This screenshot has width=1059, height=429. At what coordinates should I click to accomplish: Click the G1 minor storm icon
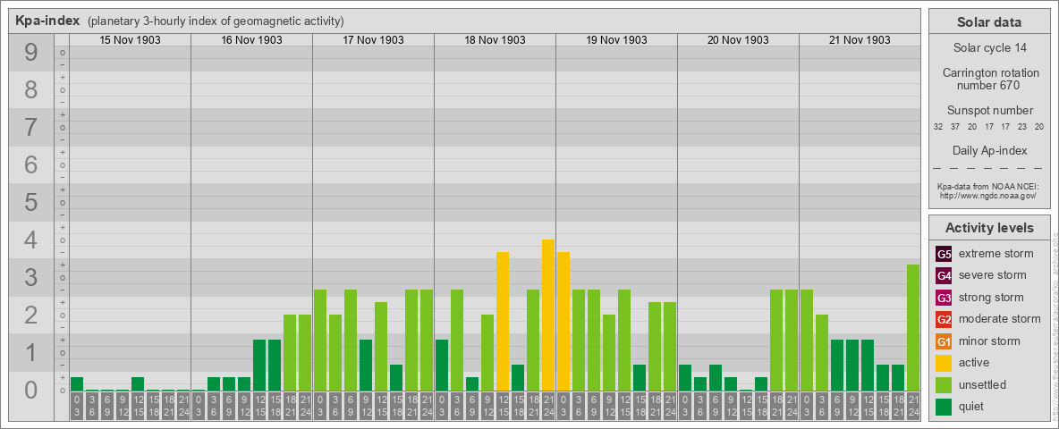click(x=944, y=341)
